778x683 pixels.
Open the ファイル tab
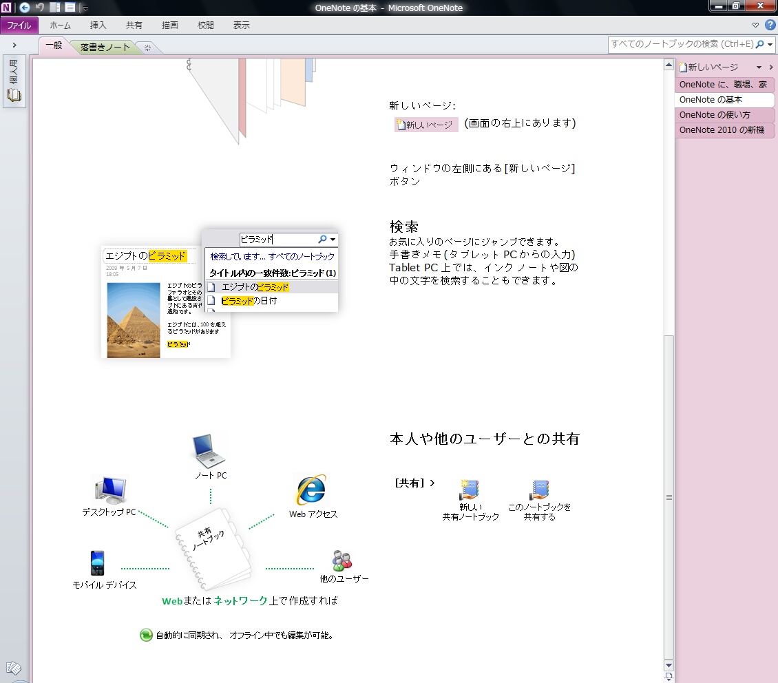point(19,25)
